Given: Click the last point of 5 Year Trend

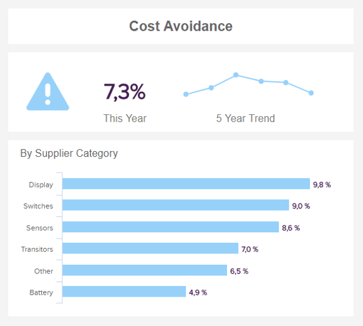Looking at the screenshot, I should coord(311,93).
